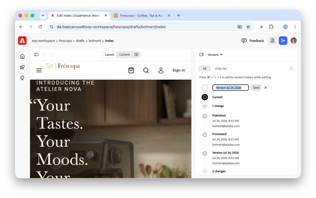Image resolution: width=316 pixels, height=198 pixels.
Task: Bookmark this page with star
Action: pos(248,27)
